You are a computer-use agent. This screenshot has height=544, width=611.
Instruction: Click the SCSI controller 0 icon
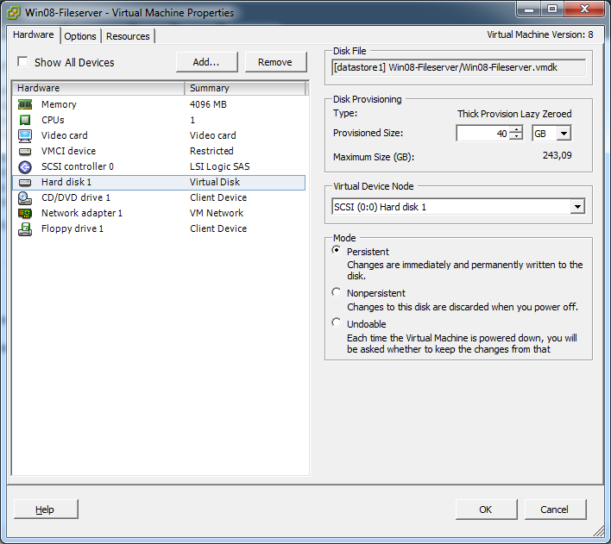click(x=25, y=166)
